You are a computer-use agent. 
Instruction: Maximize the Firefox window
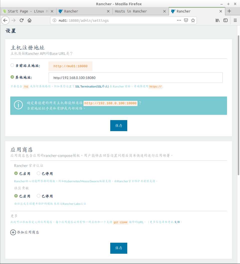[228, 4]
